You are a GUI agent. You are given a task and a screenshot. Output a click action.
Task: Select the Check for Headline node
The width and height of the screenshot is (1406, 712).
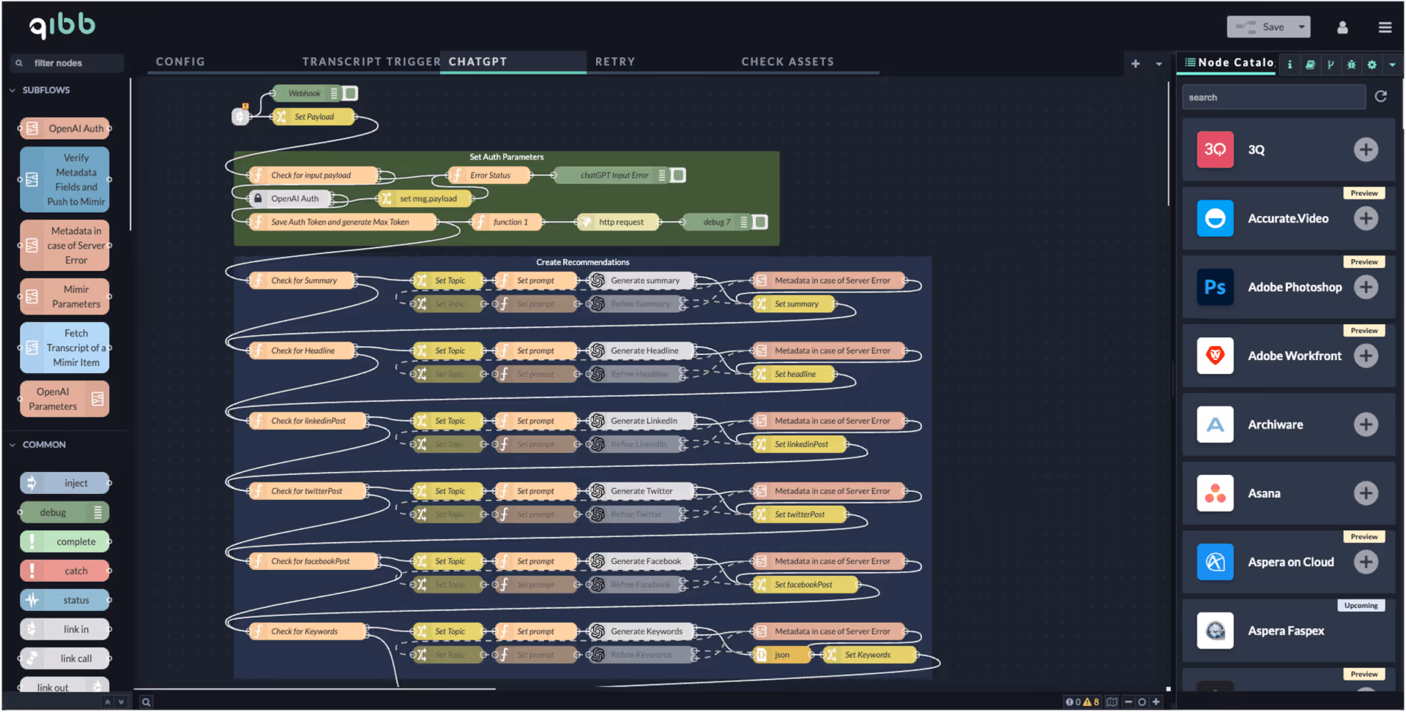[x=303, y=351]
